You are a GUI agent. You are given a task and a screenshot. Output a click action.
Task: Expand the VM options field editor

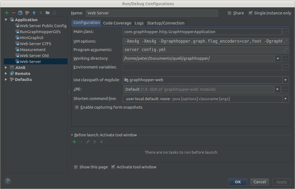coord(285,41)
